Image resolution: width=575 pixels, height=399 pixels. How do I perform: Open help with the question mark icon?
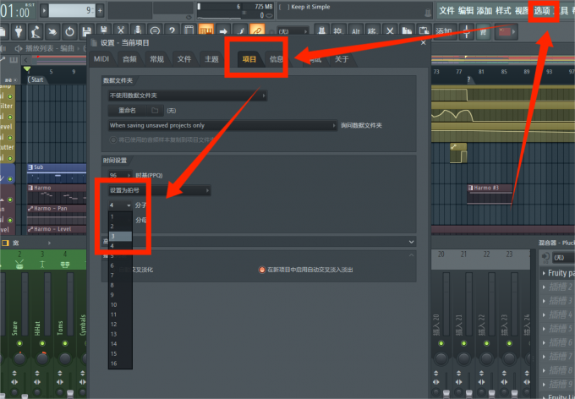172,30
